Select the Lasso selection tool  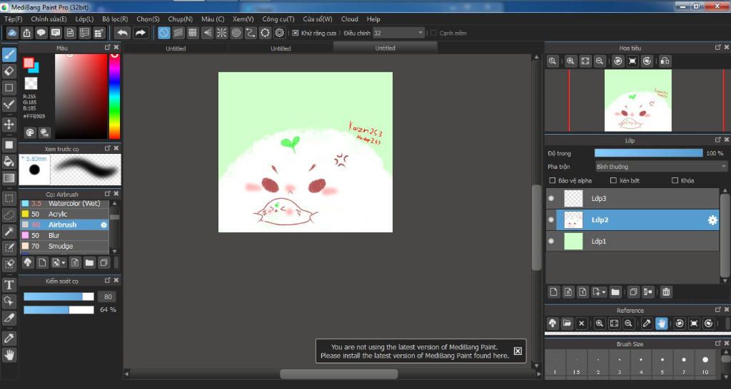click(x=9, y=214)
